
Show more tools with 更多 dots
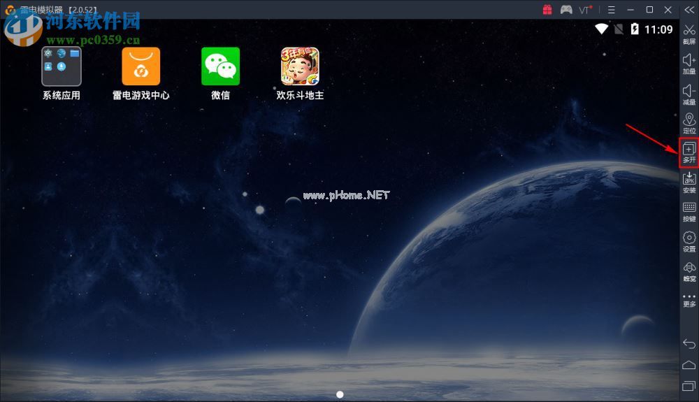click(x=689, y=301)
